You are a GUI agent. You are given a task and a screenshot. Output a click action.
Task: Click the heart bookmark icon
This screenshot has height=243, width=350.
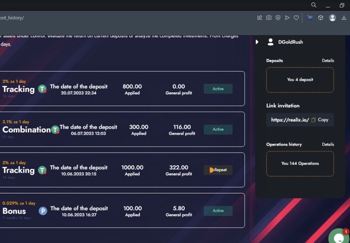(296, 18)
